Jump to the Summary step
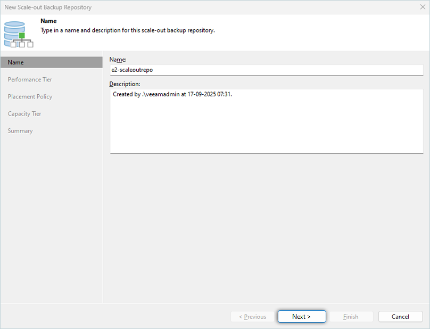Viewport: 430px width, 329px height. pyautogui.click(x=20, y=130)
